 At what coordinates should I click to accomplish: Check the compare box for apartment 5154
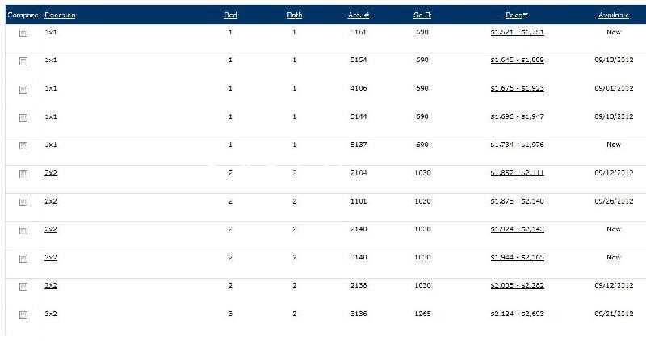(x=23, y=61)
